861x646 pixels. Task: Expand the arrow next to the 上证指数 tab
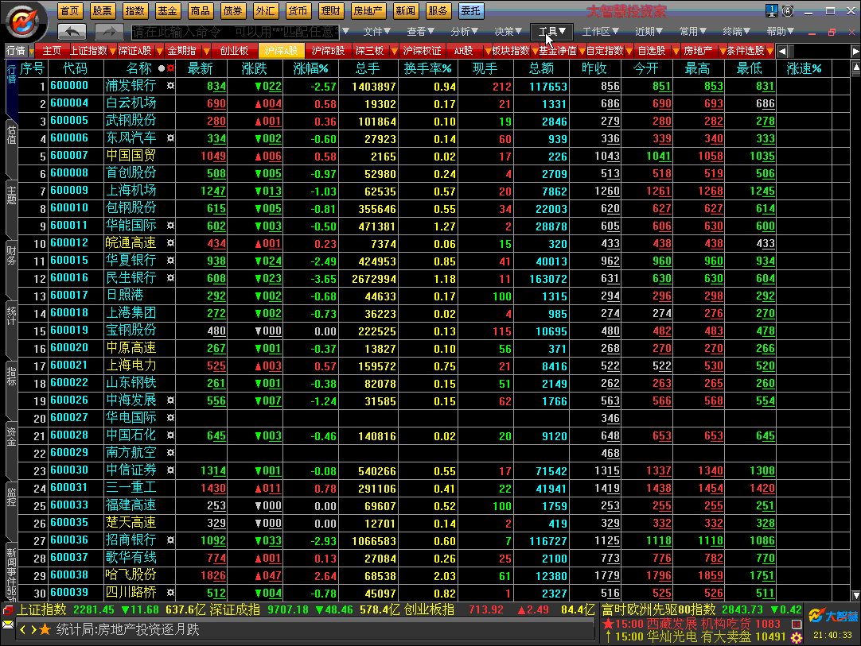[112, 51]
